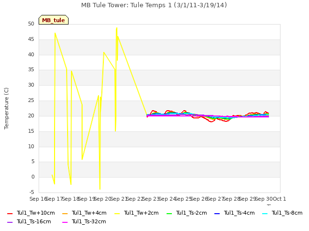Select the Tul1_Ts-2cm legend label
This screenshot has width=309, height=231.
192,213
